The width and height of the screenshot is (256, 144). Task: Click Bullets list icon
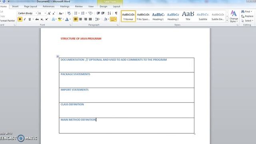point(76,13)
